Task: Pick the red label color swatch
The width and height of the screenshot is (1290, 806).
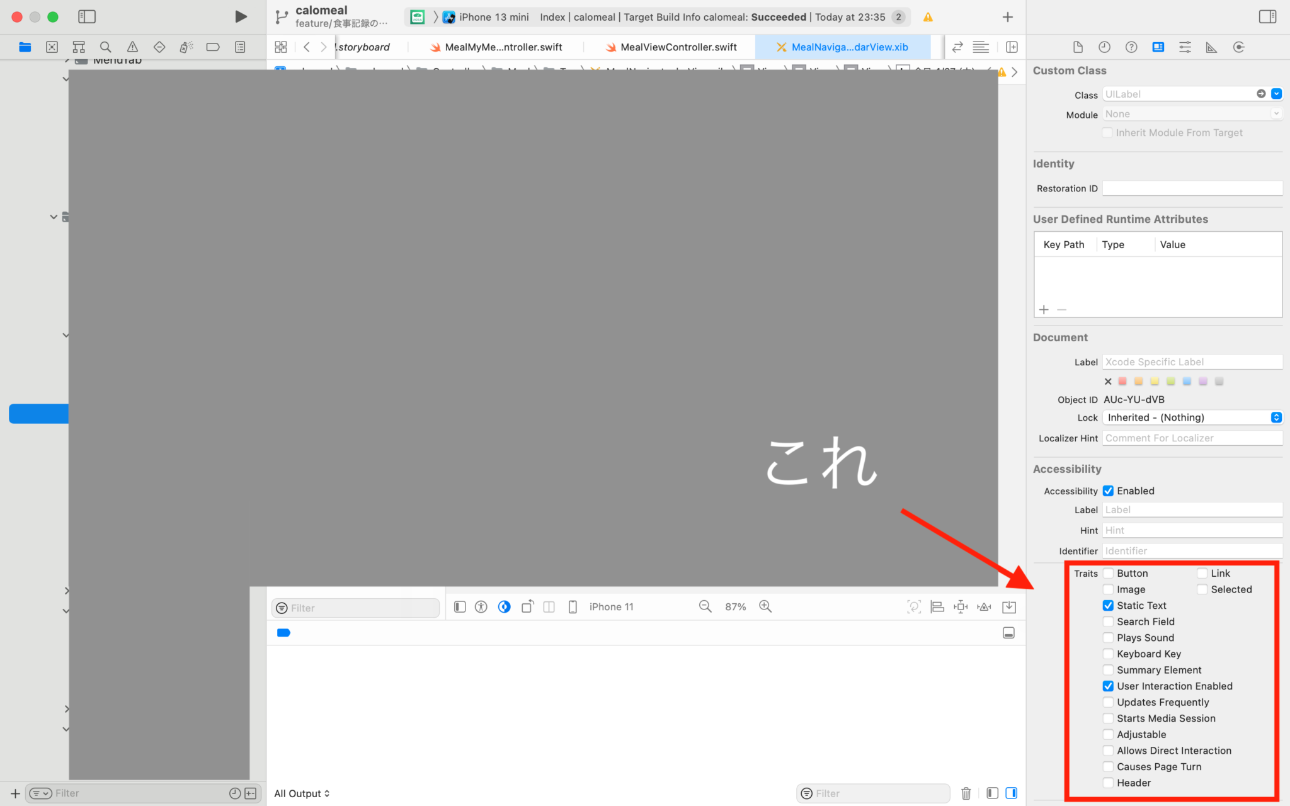Action: pyautogui.click(x=1122, y=381)
